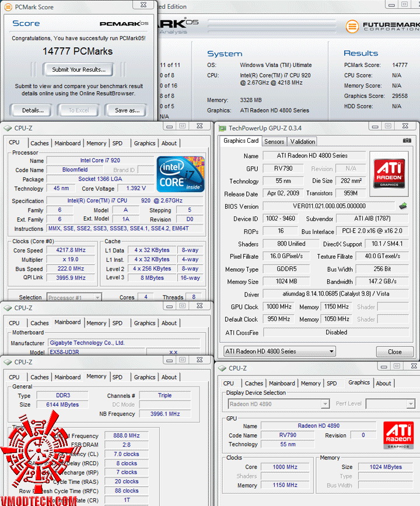The width and height of the screenshot is (420, 506).
Task: Close the CPU-Z Memory window
Action: coord(199,360)
